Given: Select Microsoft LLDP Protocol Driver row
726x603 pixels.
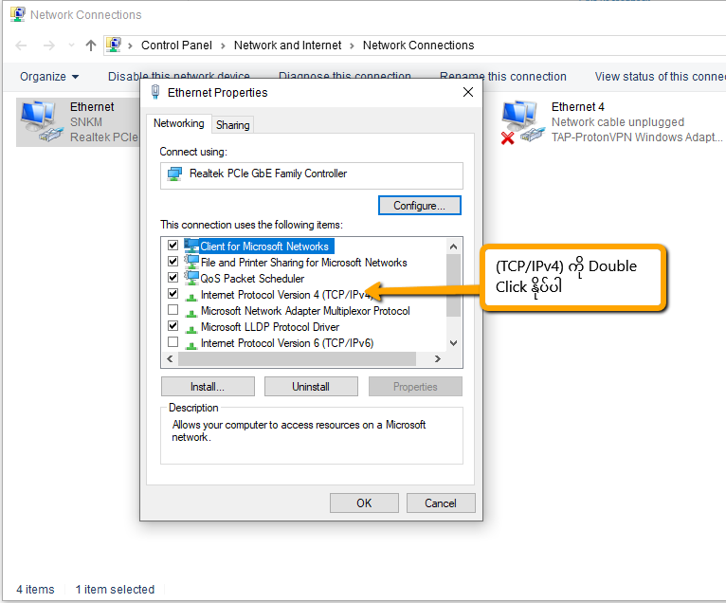Looking at the screenshot, I should (x=270, y=327).
